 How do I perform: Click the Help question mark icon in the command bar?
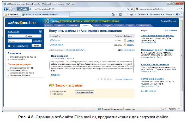coord(177,14)
